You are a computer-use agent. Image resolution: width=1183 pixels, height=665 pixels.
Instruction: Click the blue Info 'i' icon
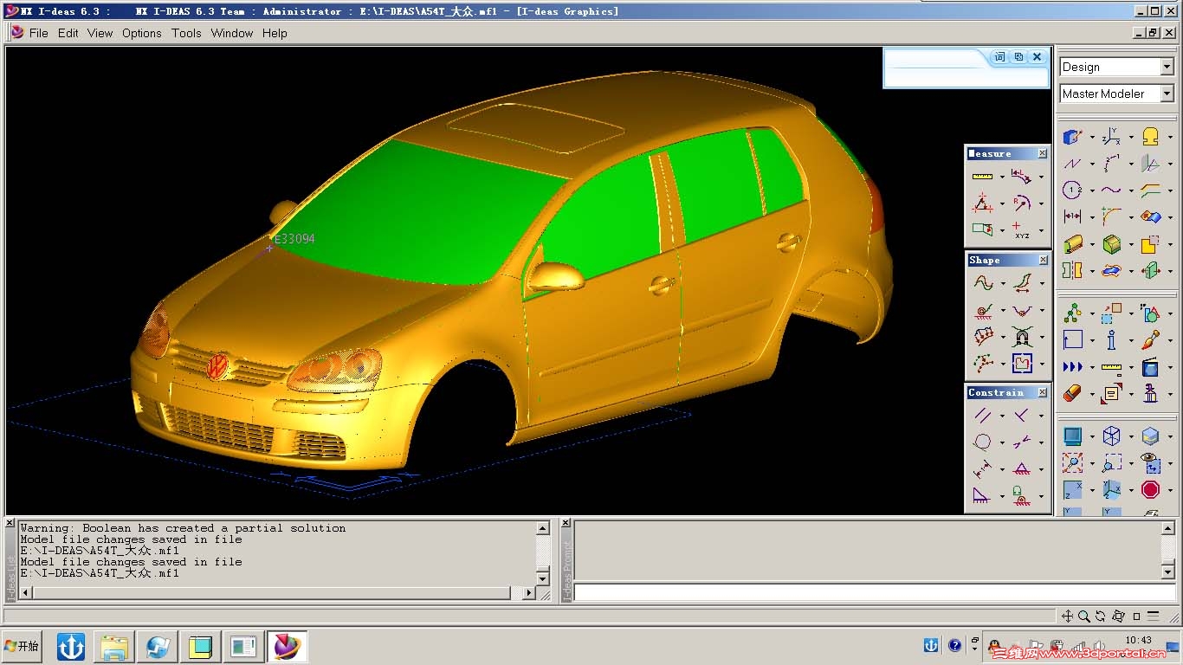tap(1111, 340)
